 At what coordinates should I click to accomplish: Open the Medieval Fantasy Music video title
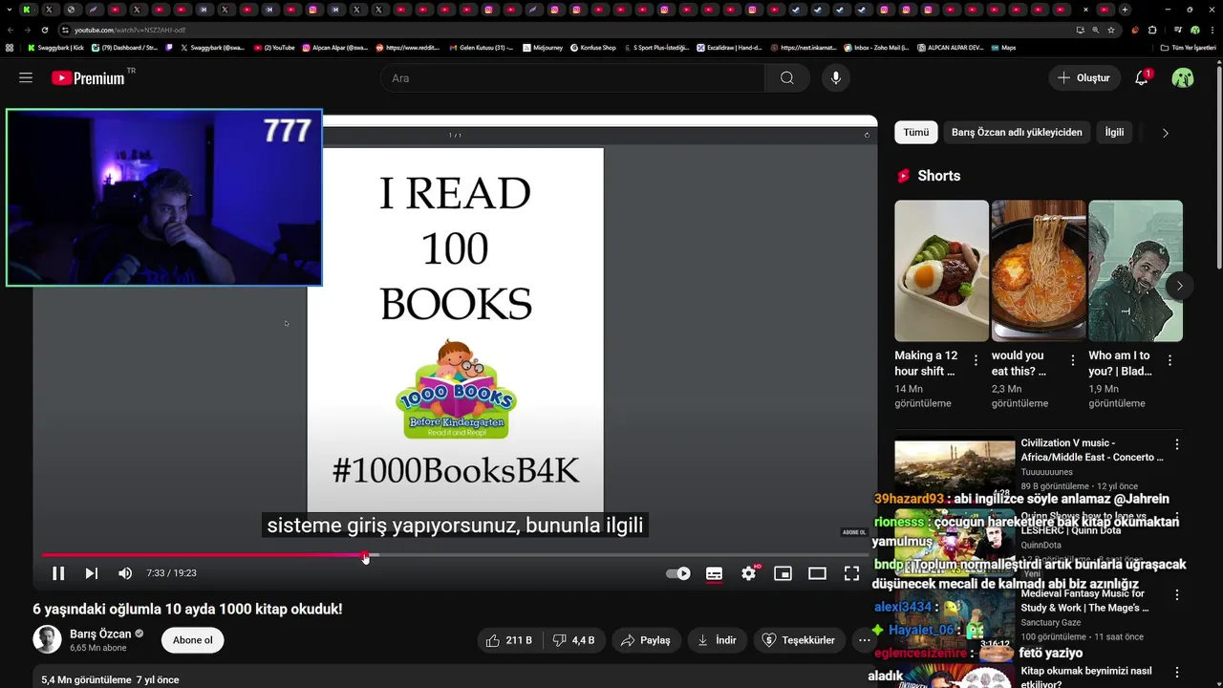1084,600
